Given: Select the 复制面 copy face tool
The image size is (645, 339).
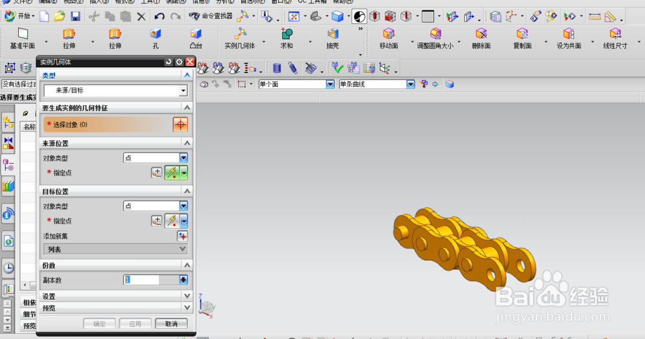Looking at the screenshot, I should [522, 39].
